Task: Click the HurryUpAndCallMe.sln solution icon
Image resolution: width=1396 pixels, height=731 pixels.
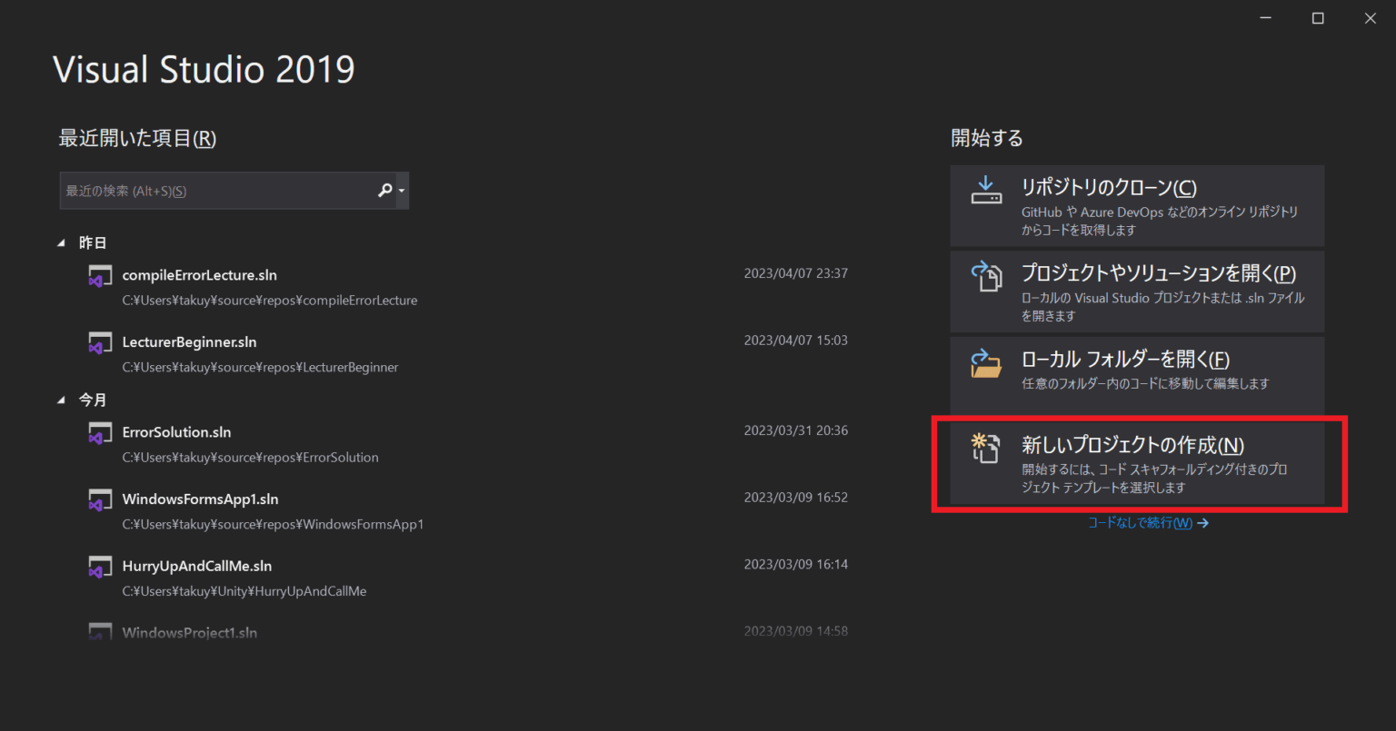Action: pyautogui.click(x=100, y=567)
